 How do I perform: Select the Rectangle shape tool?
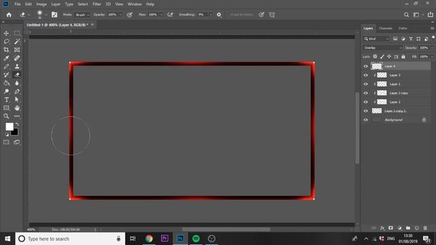click(x=6, y=108)
